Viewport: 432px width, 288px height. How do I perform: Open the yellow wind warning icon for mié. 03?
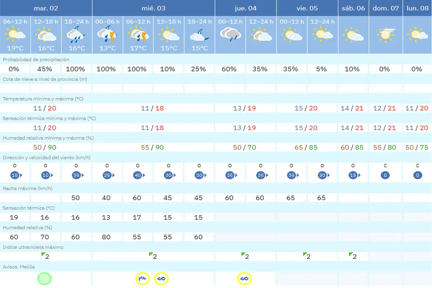pyautogui.click(x=142, y=278)
